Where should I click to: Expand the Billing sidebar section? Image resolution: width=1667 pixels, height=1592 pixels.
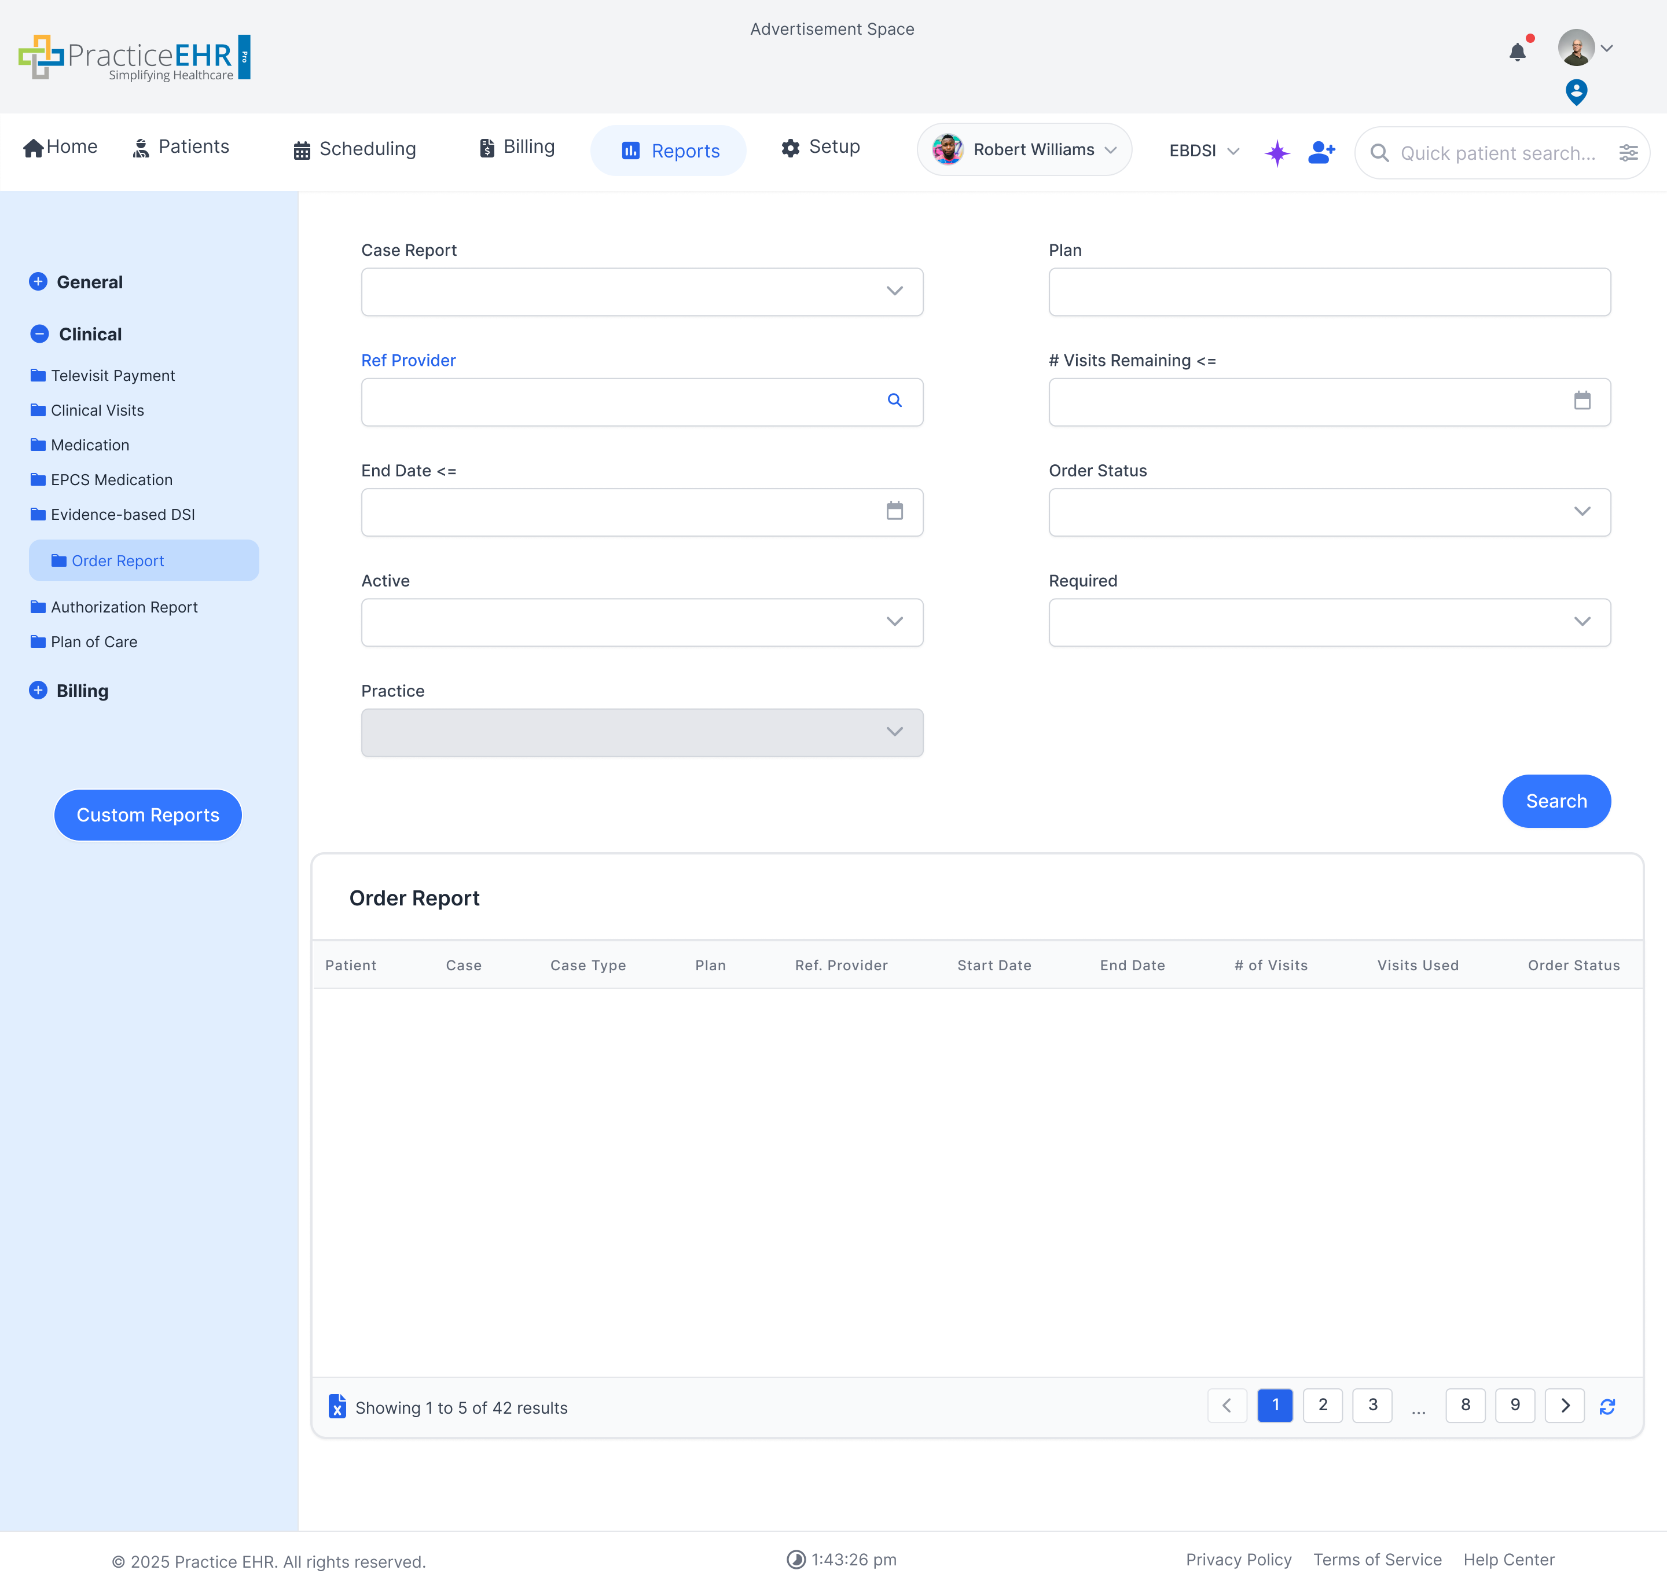click(x=38, y=690)
